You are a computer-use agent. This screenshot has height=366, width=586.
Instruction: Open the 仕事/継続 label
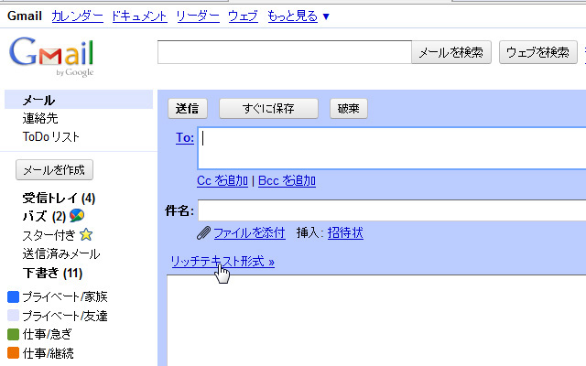[x=49, y=353]
